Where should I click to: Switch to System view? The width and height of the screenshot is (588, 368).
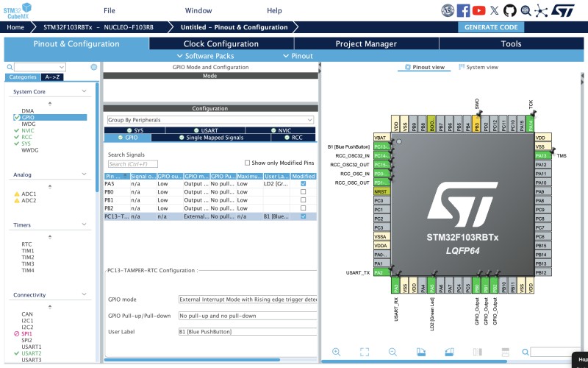click(478, 67)
